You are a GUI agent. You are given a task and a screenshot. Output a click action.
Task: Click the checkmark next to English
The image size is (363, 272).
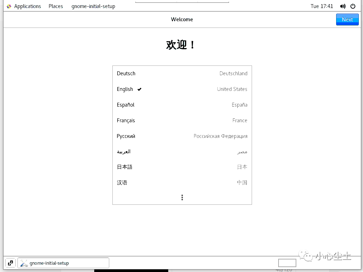[x=139, y=90]
